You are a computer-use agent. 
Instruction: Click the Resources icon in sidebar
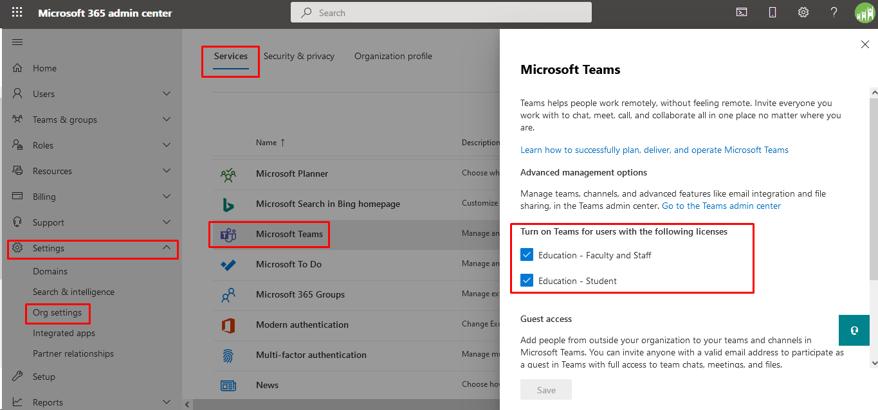coord(18,171)
